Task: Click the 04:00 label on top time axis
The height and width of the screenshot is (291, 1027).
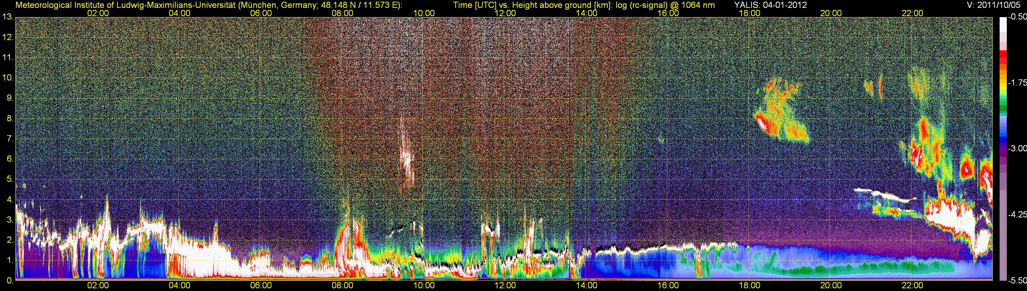Action: [x=179, y=13]
